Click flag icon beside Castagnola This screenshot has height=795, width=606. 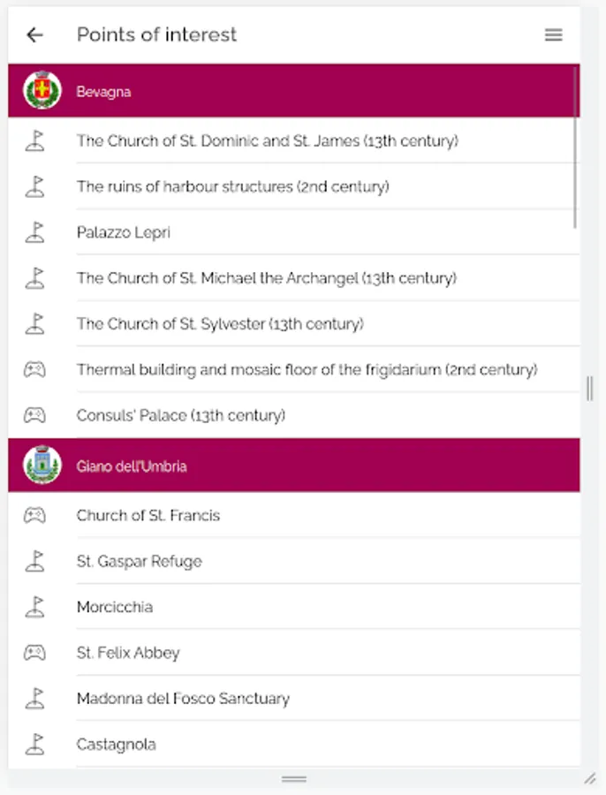pos(34,745)
